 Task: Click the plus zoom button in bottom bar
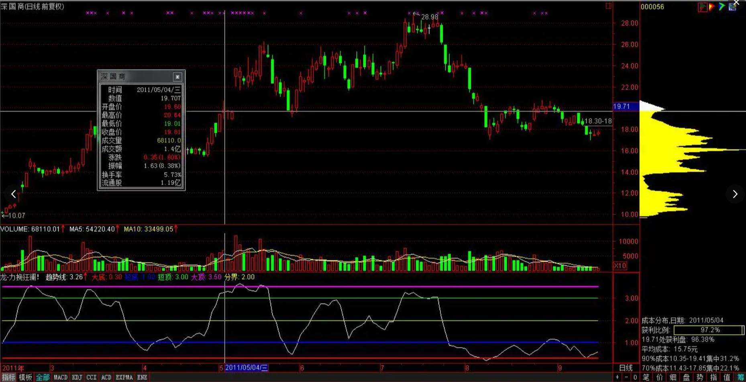[617, 377]
